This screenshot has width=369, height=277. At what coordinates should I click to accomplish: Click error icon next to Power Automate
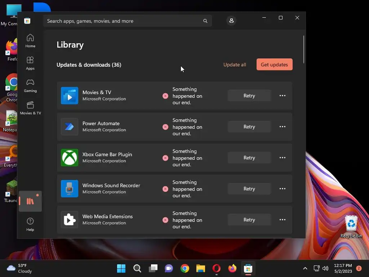tap(165, 127)
